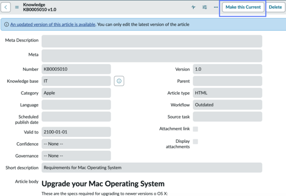
Task: Click the Make this Current button
Action: pos(243,7)
